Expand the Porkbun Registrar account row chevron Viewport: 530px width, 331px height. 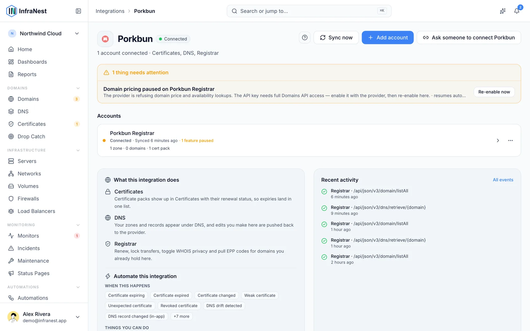click(498, 141)
